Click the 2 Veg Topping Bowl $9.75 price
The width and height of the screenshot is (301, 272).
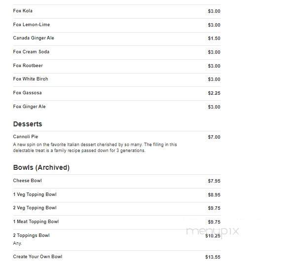pyautogui.click(x=214, y=208)
